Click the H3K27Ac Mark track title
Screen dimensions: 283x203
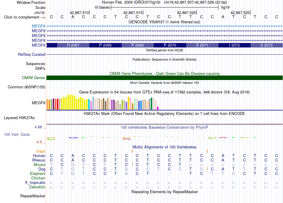coord(164,114)
